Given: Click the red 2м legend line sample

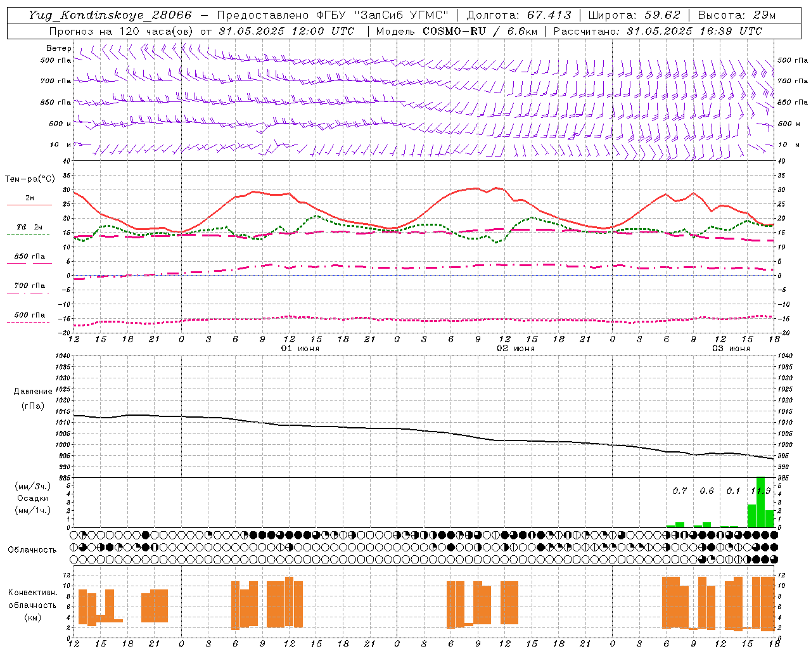Looking at the screenshot, I should coord(29,205).
